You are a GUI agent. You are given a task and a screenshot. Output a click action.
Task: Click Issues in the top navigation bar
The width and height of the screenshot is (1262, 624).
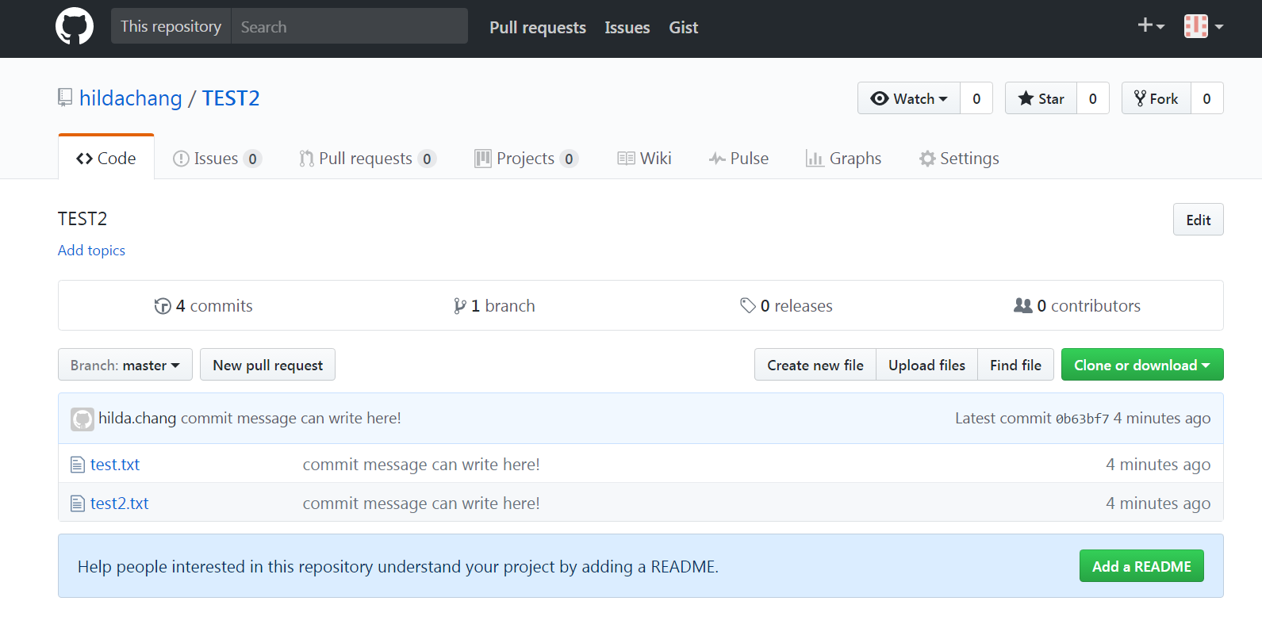(627, 27)
